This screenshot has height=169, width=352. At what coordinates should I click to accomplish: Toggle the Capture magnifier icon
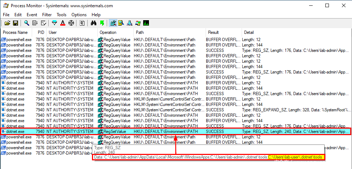click(27, 23)
